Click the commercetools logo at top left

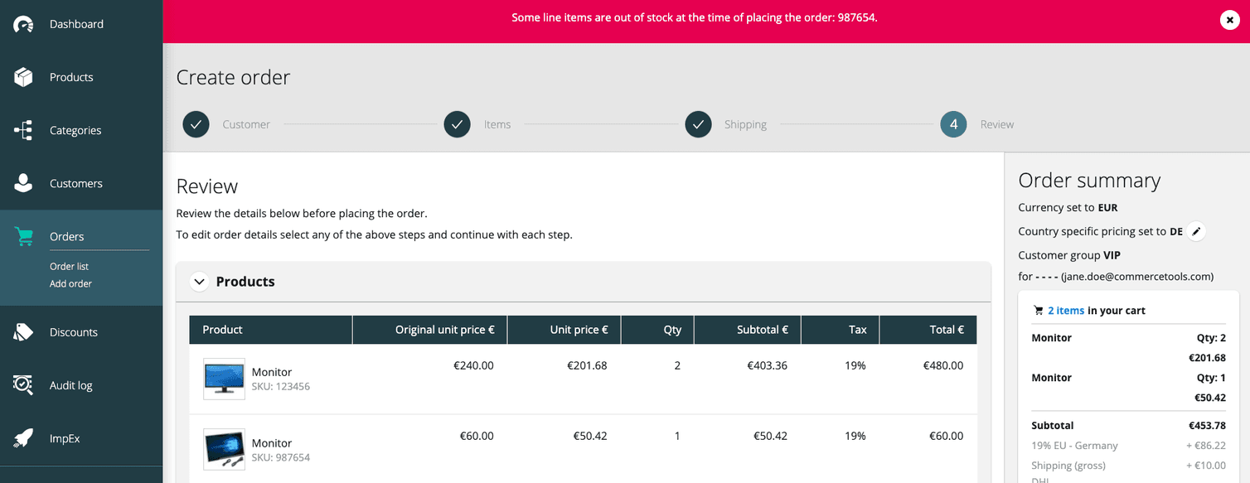click(x=23, y=23)
